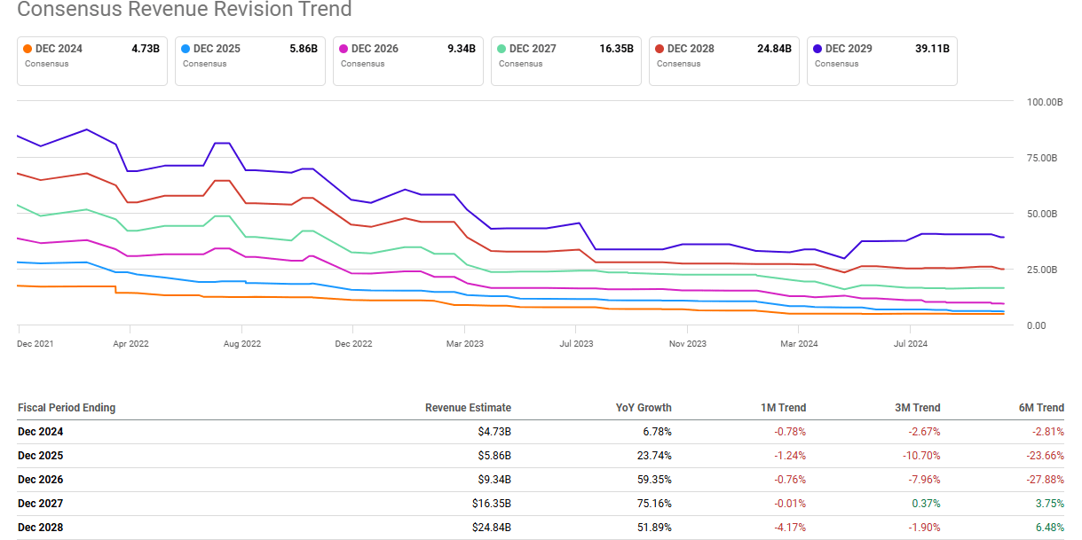Sort by the Revenue Estimate column header
Image resolution: width=1082 pixels, height=540 pixels.
pos(468,408)
